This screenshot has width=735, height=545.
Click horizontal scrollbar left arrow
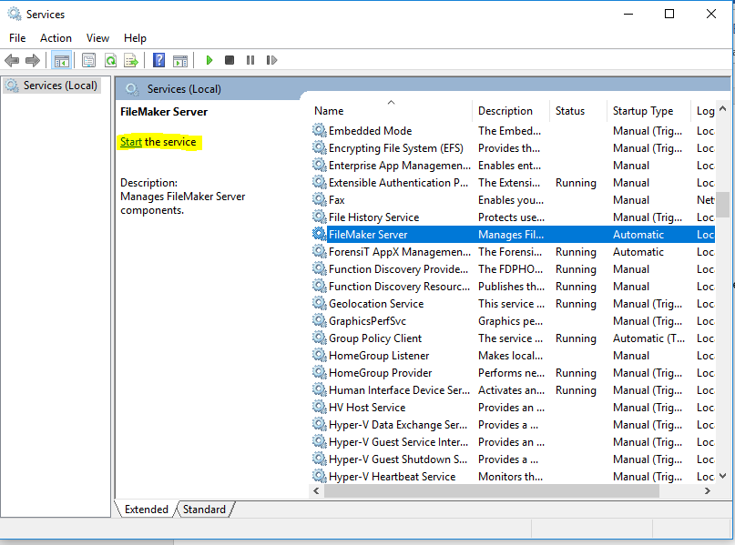(x=316, y=490)
